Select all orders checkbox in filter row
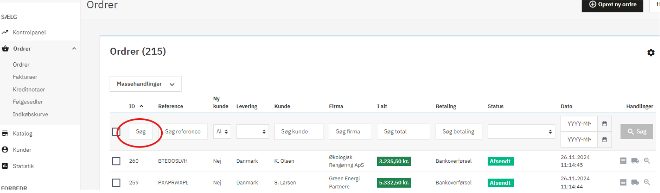Screen dimensions: 660x193 click(x=116, y=132)
